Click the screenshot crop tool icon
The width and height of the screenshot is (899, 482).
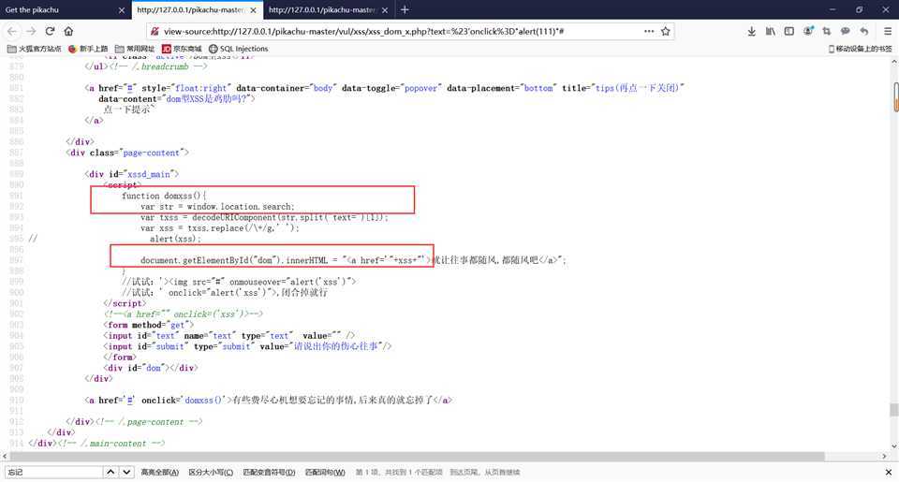coord(826,31)
